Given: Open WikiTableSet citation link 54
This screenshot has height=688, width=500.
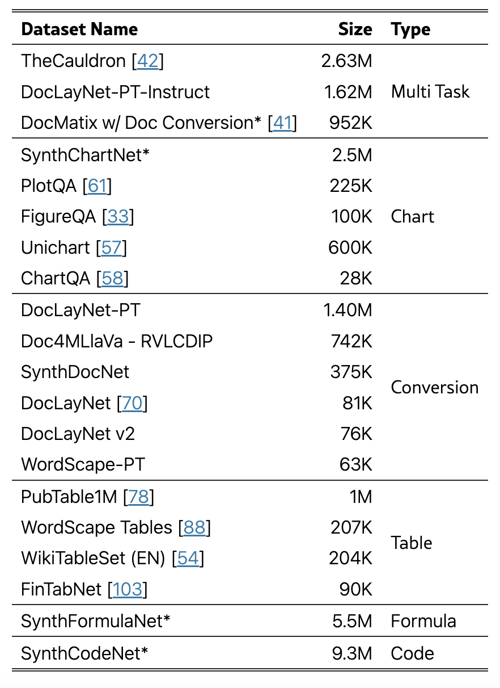Looking at the screenshot, I should coord(188,559).
